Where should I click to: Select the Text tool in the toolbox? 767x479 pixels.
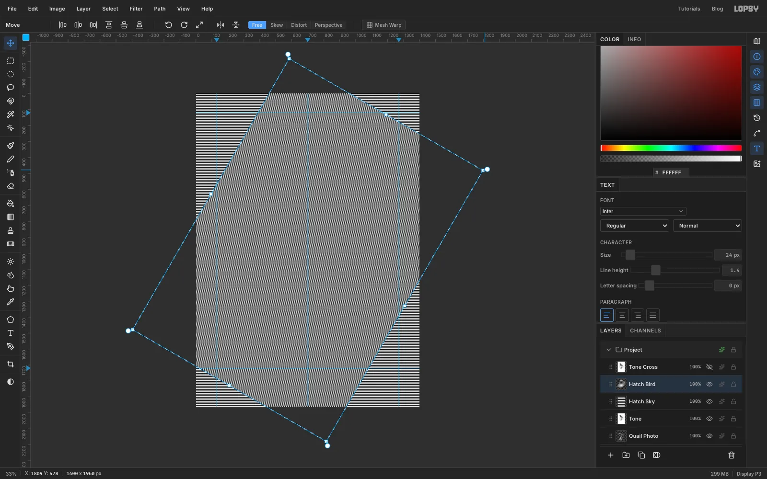coord(10,333)
